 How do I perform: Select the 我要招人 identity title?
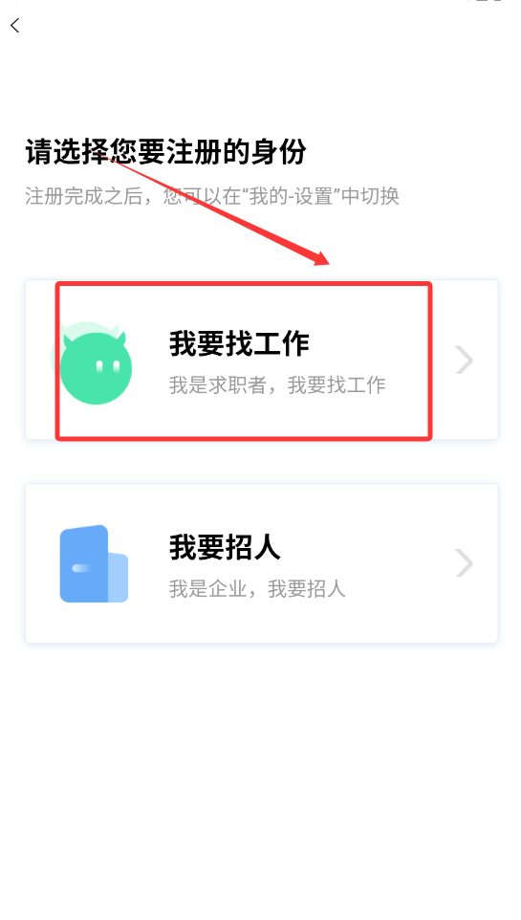point(225,547)
